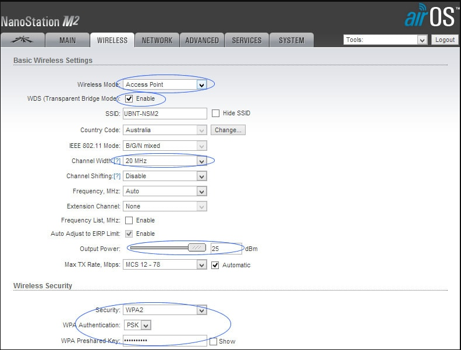Click the Change... country button
This screenshot has height=350, width=461.
click(228, 130)
